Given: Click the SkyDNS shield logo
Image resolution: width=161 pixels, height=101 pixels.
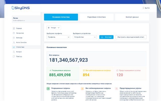Looking at the screenshot, I should pyautogui.click(x=13, y=8).
